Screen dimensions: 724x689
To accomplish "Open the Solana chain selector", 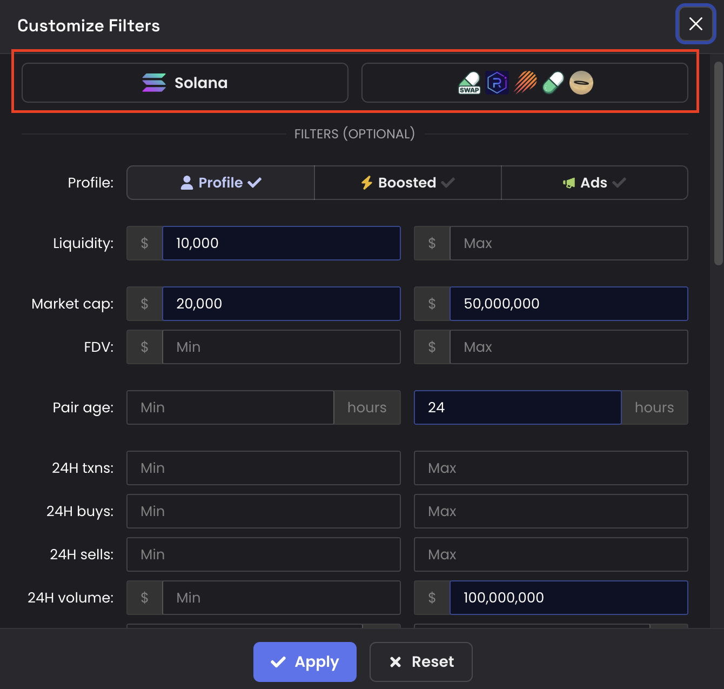I will click(185, 83).
